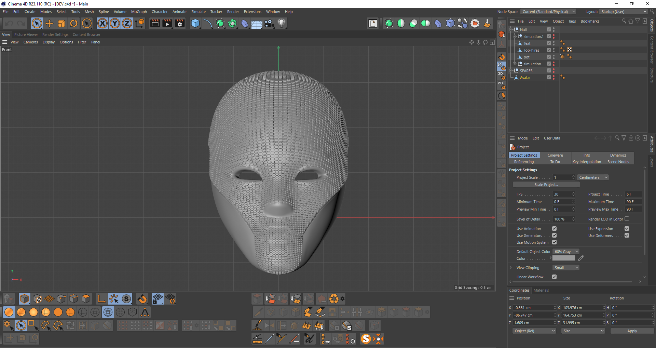Click Render View clapperboard icon
656x348 pixels.
pyautogui.click(x=155, y=23)
